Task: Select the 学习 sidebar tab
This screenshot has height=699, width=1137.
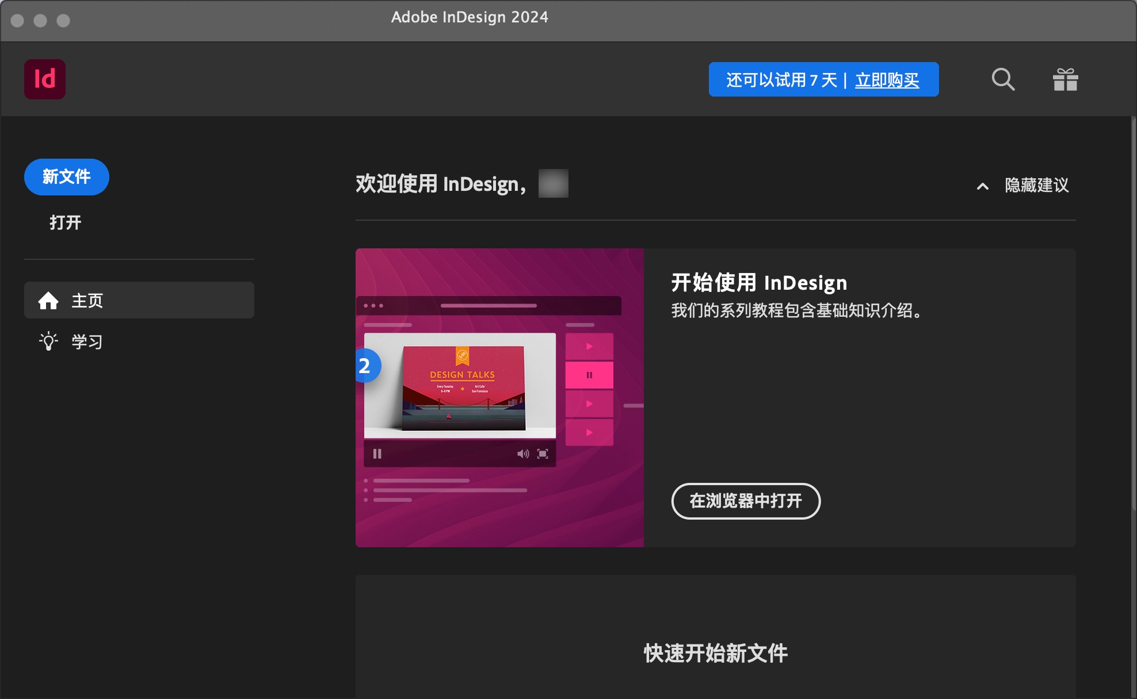Action: tap(139, 341)
